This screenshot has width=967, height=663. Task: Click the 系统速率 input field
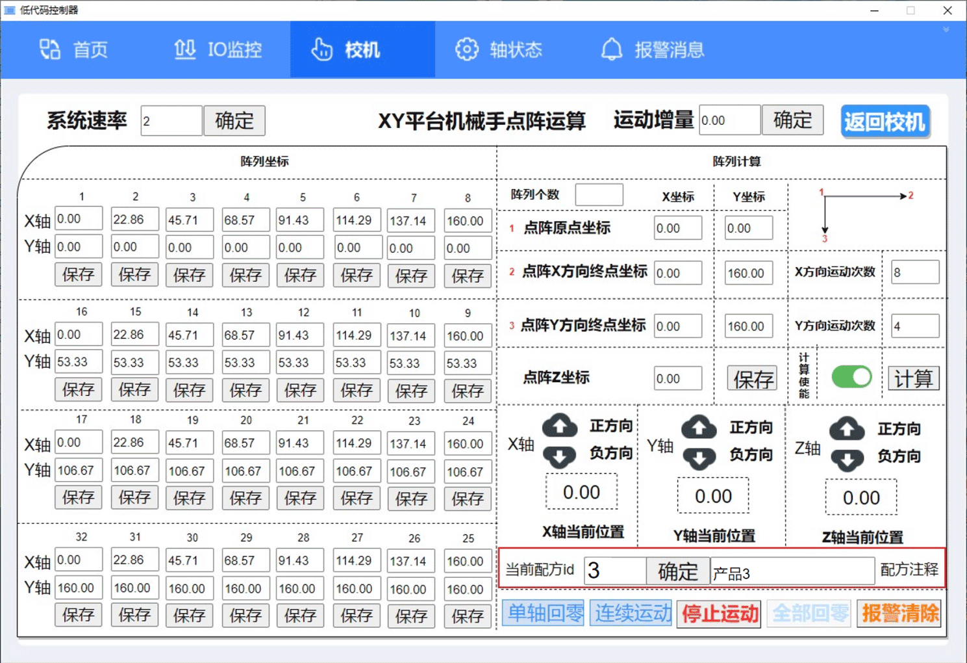(x=171, y=121)
